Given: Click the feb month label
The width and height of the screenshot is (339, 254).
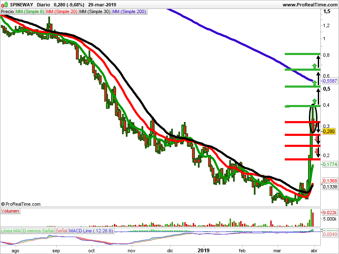Looking at the screenshot, I should point(242,251).
